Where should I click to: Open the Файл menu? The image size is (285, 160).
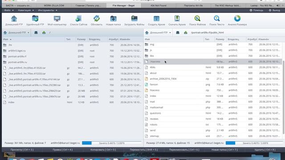click(9, 10)
